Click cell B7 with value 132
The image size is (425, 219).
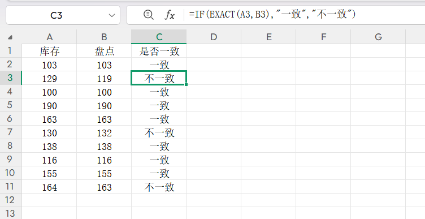[104, 132]
